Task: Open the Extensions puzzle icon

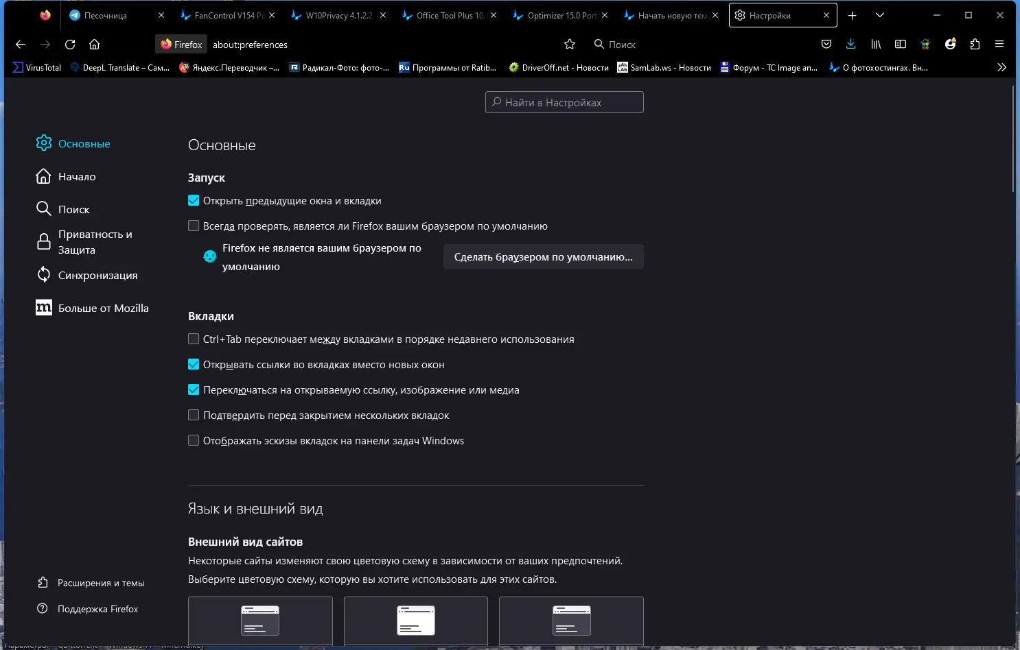Action: pyautogui.click(x=975, y=45)
